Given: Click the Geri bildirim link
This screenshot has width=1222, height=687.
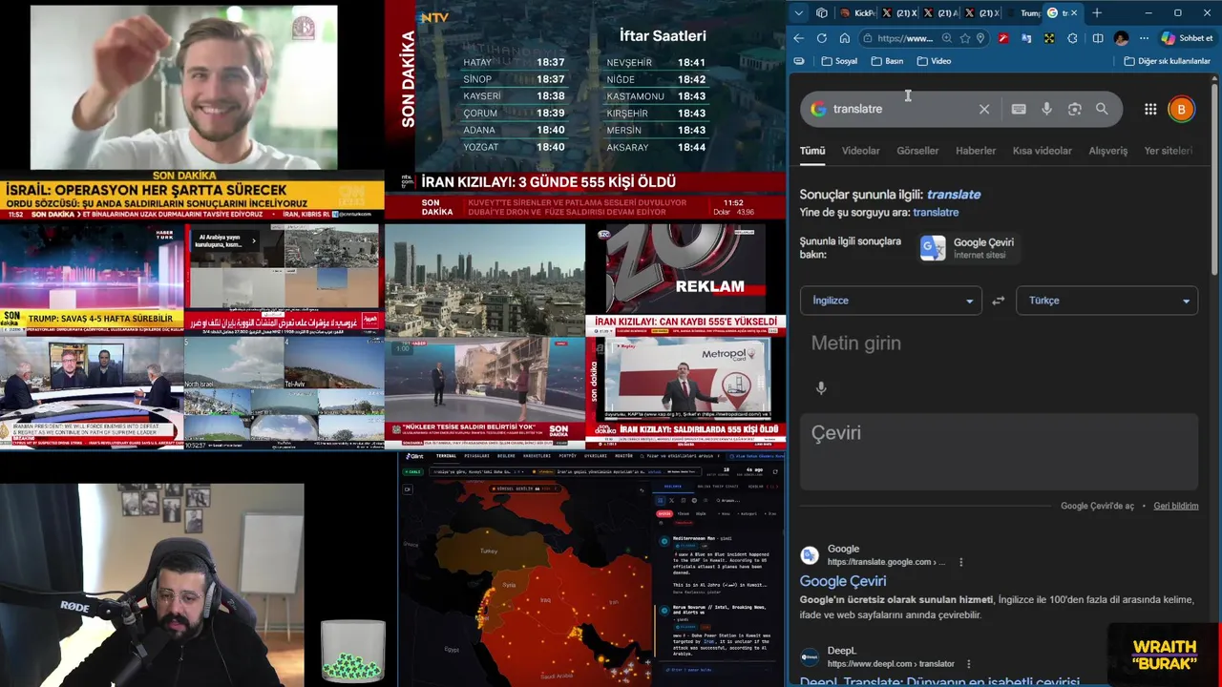Looking at the screenshot, I should (1175, 506).
